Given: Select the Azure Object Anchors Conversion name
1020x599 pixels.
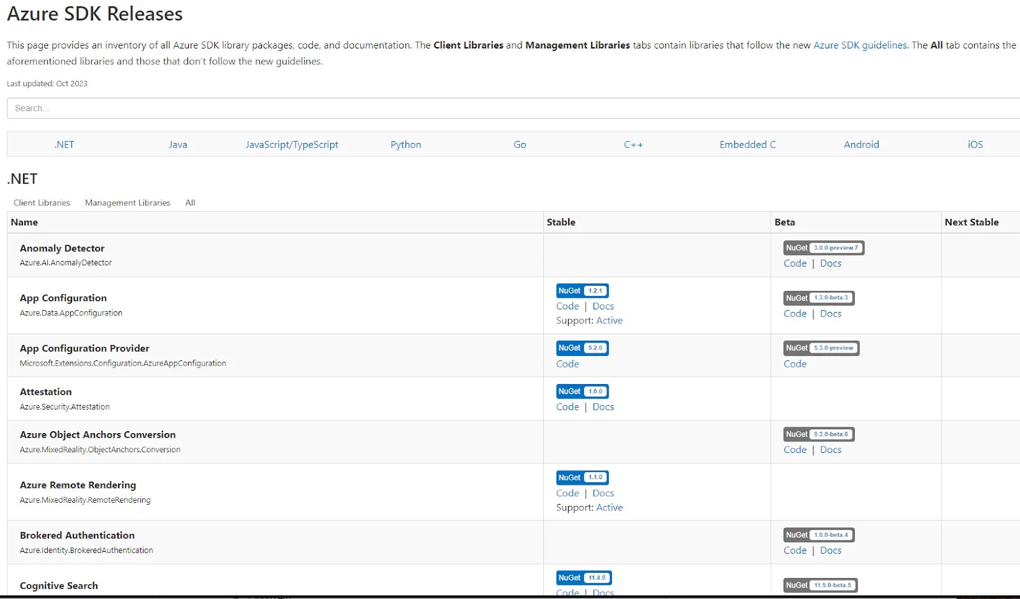Looking at the screenshot, I should pyautogui.click(x=98, y=434).
